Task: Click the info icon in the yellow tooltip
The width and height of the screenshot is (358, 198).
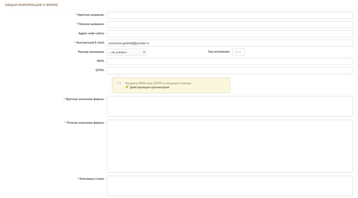Action: [x=119, y=83]
